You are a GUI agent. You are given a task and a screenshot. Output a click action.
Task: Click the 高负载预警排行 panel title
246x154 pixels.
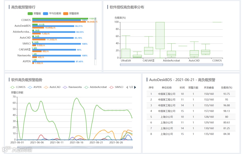click(x=23, y=7)
